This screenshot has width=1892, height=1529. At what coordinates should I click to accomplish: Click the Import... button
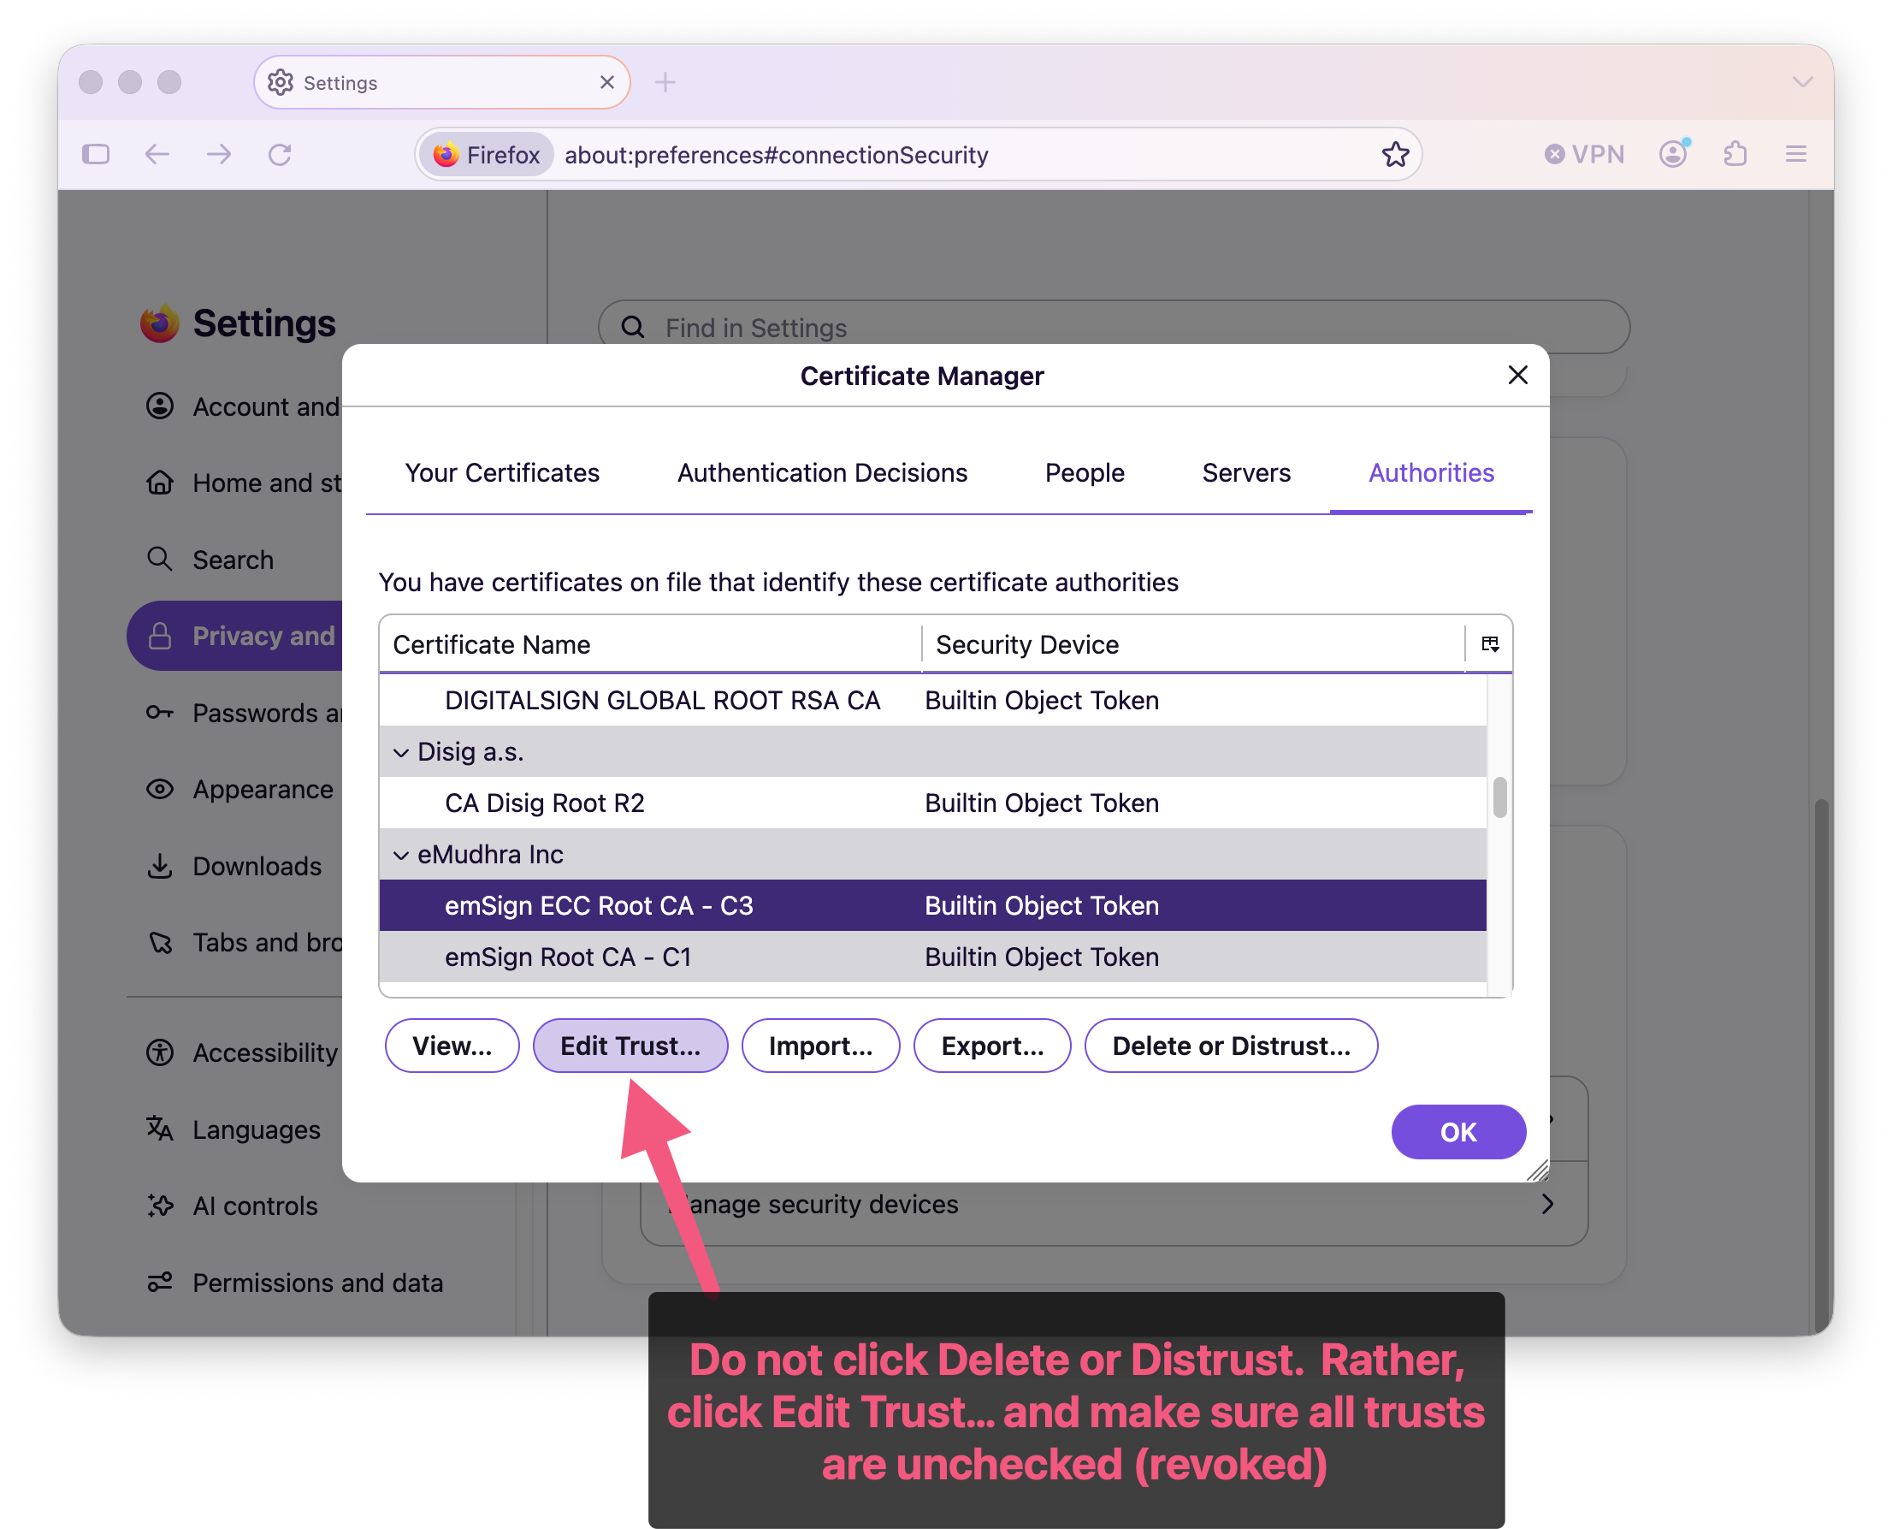click(820, 1046)
